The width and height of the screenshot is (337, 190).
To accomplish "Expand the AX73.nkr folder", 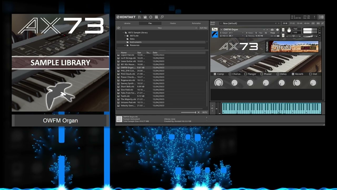I will [x=125, y=36].
